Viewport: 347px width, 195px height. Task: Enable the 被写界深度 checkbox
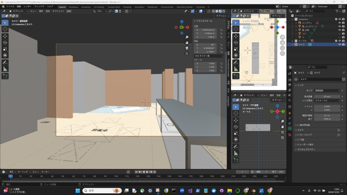pos(298,125)
